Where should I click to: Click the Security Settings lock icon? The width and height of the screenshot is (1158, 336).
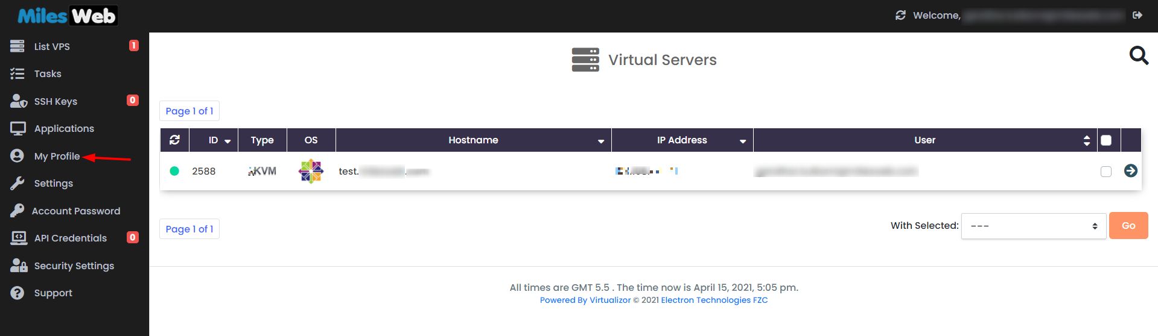pos(19,266)
